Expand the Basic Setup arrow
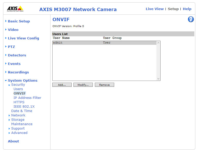This screenshot has height=154, width=200. coord(6,21)
